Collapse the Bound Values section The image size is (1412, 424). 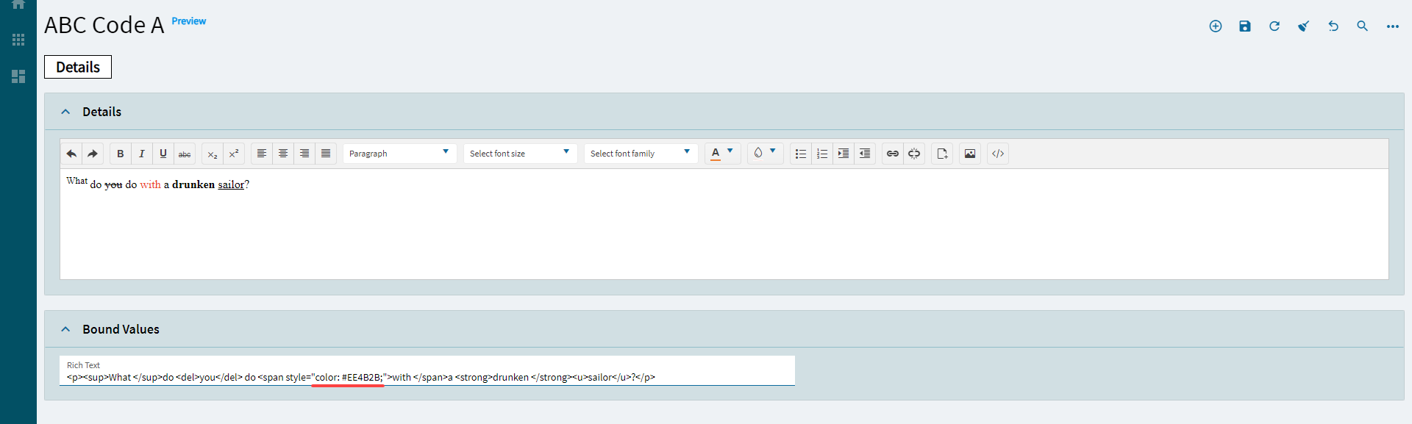click(65, 329)
